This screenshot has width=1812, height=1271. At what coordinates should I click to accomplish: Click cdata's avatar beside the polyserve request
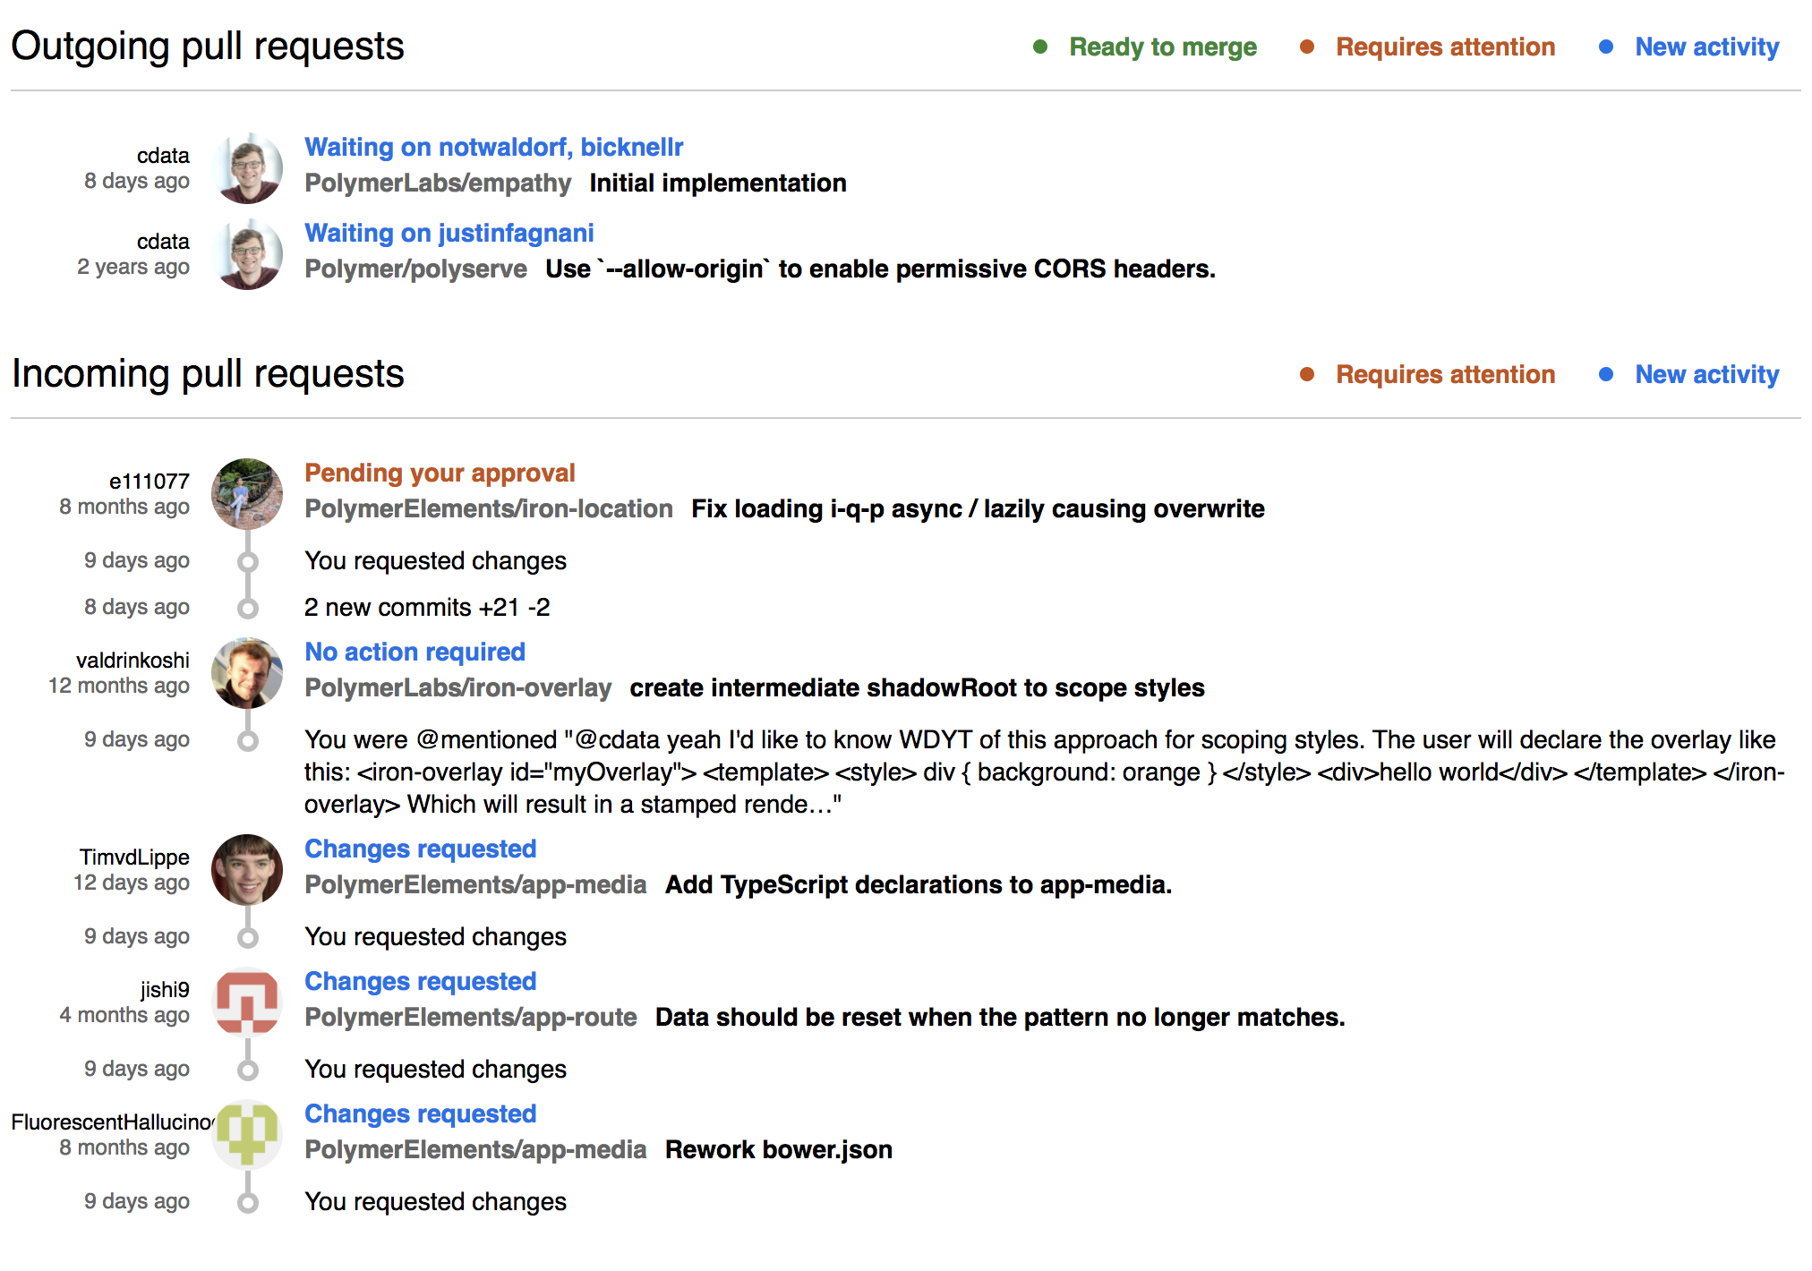tap(248, 254)
